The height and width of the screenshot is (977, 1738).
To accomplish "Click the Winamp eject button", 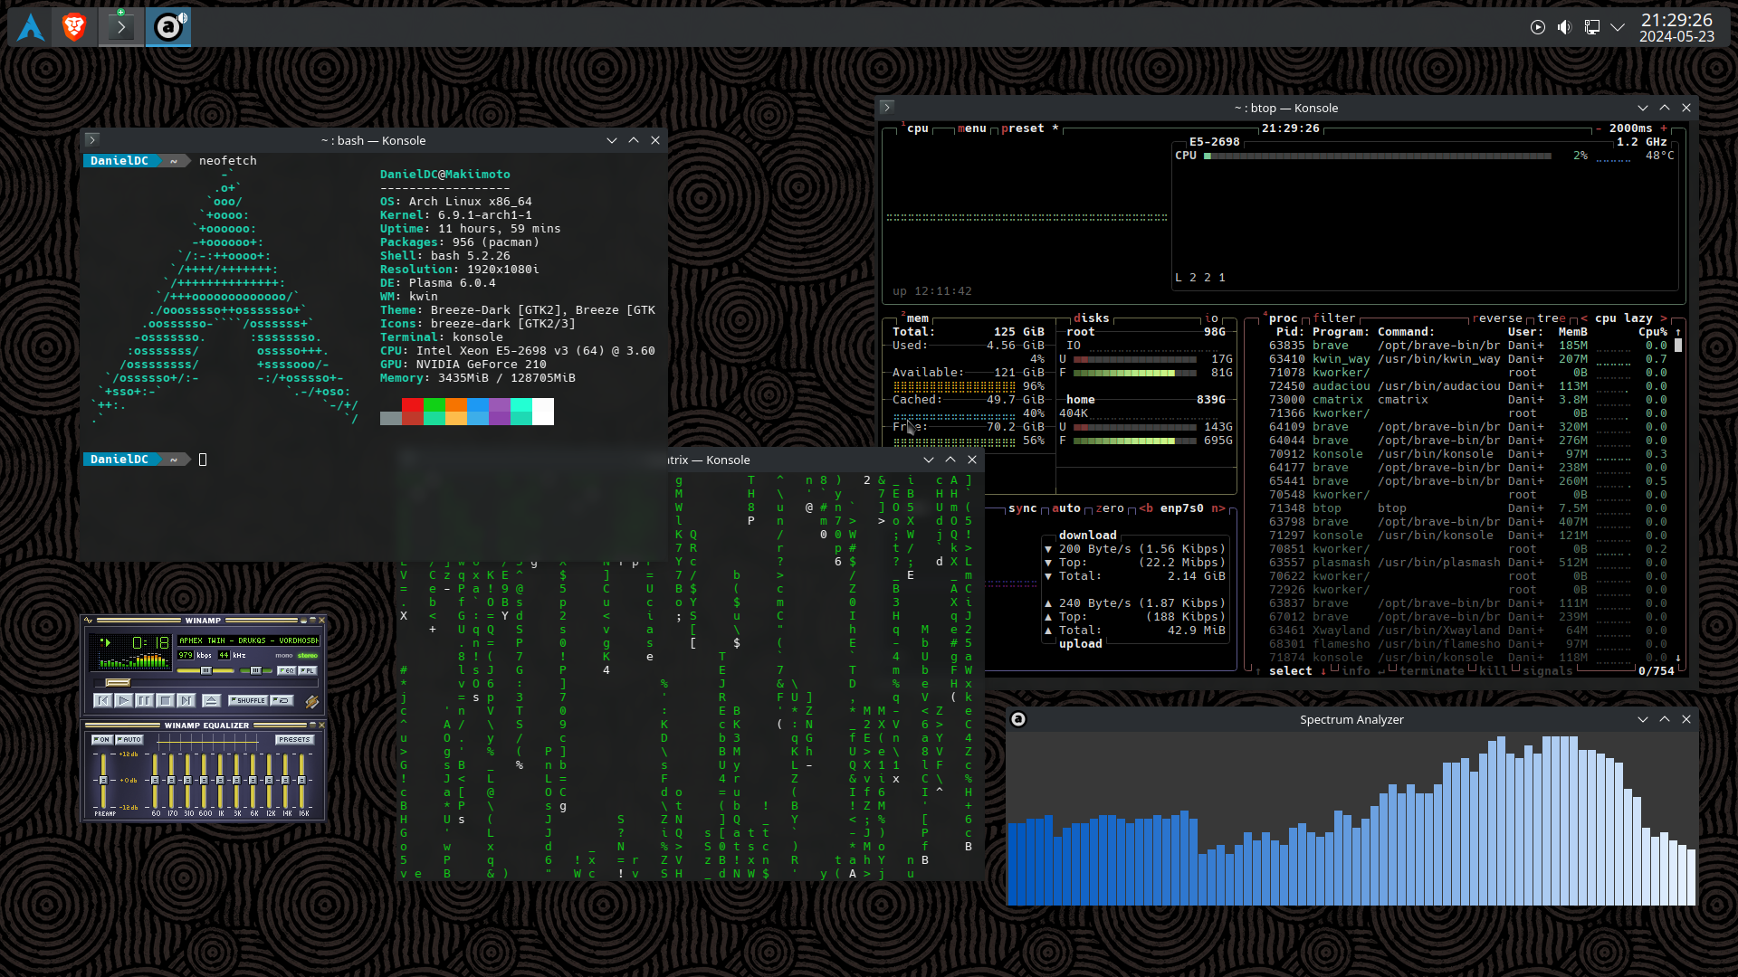I will pos(212,700).
